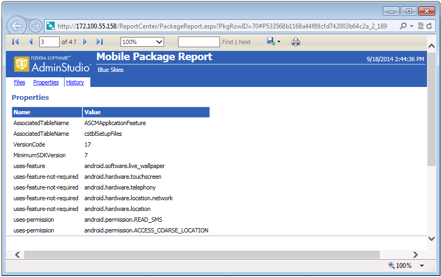Refresh the page from address bar
The image size is (441, 277).
click(x=429, y=26)
